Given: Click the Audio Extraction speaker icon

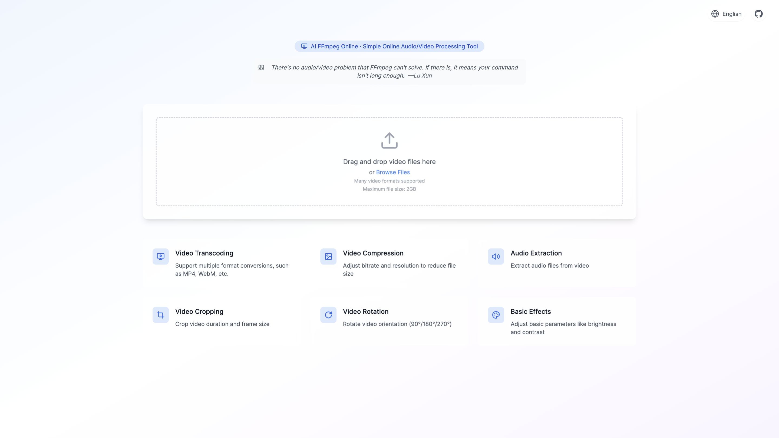Looking at the screenshot, I should coord(496,256).
